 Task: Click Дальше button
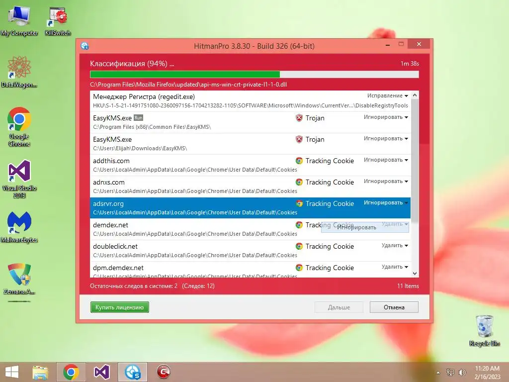point(339,307)
